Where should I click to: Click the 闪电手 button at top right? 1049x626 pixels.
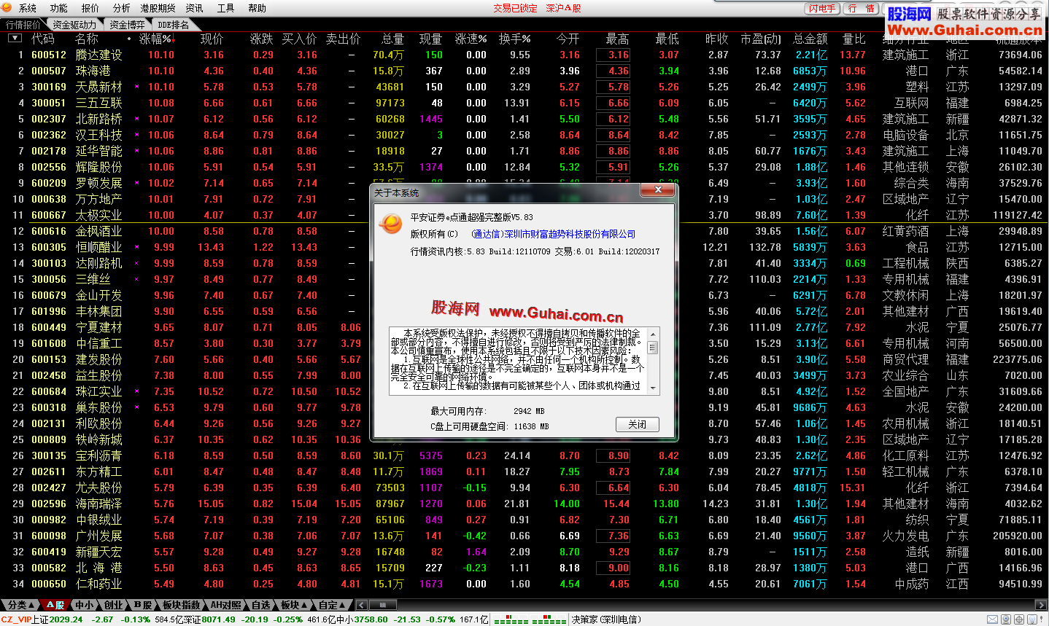click(x=823, y=9)
